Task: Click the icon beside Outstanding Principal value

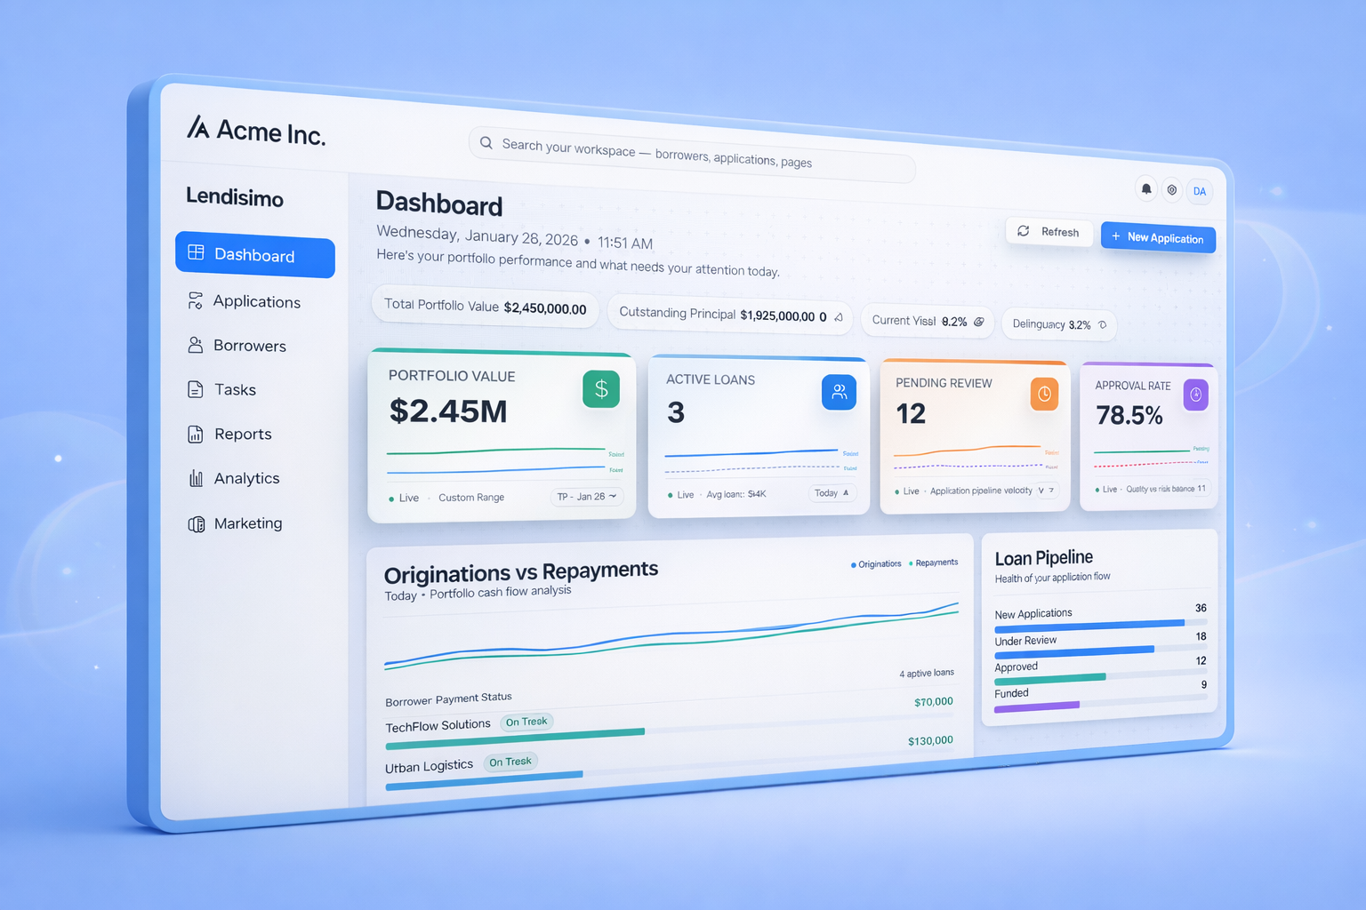Action: (x=839, y=317)
